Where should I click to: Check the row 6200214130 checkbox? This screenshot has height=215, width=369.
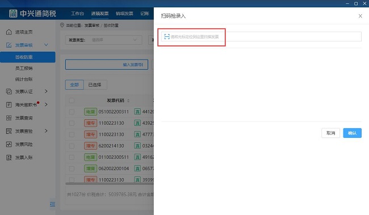72,146
